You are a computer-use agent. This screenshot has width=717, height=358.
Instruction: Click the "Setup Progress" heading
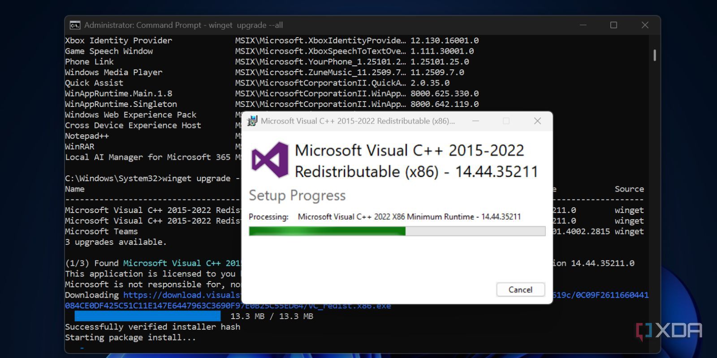[297, 196]
